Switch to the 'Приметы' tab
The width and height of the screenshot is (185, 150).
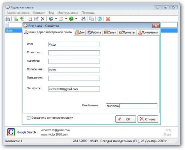127,32
